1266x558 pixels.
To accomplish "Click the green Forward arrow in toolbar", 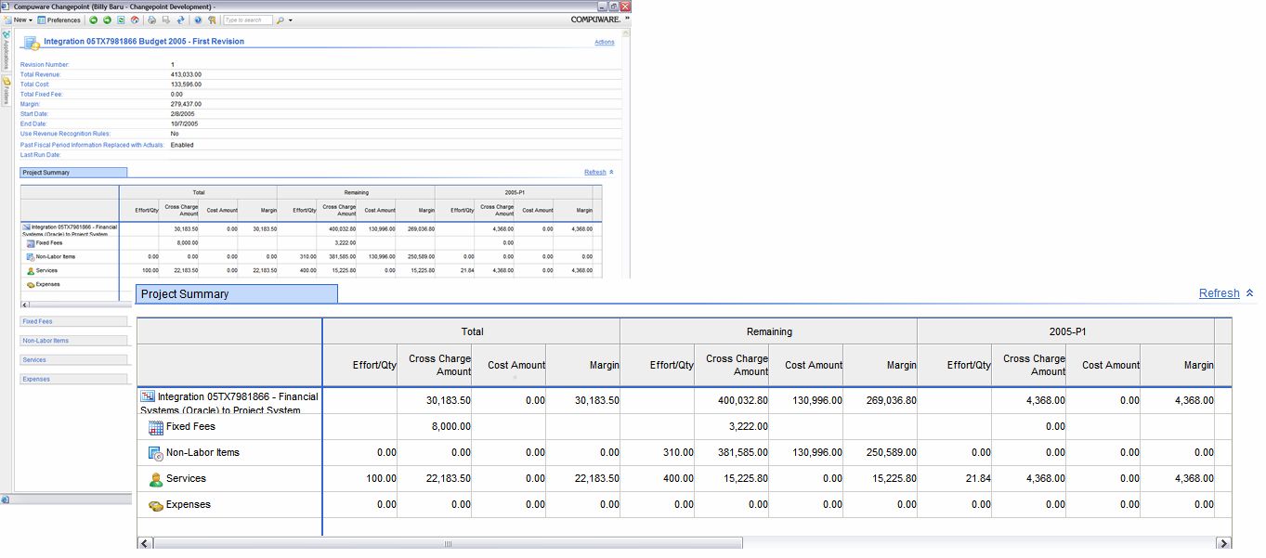I will [108, 19].
